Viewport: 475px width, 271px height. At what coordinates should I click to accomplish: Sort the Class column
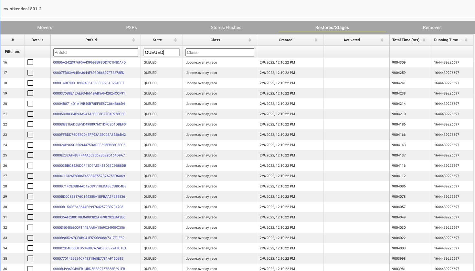click(249, 40)
